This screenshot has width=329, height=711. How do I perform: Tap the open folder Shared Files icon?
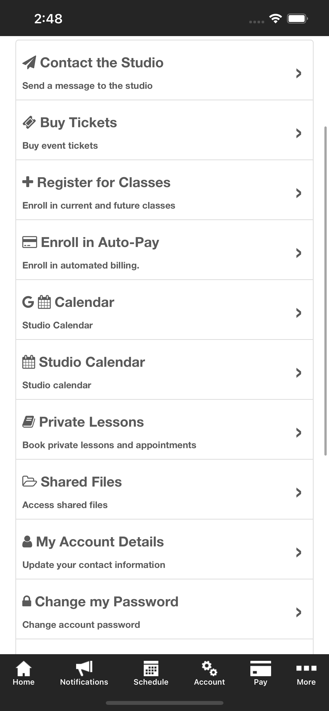tap(29, 481)
